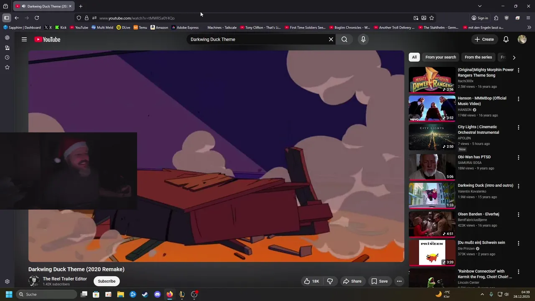The image size is (535, 301).
Task: Open Olsen Banden - Elverhøj video title
Action: [478, 214]
